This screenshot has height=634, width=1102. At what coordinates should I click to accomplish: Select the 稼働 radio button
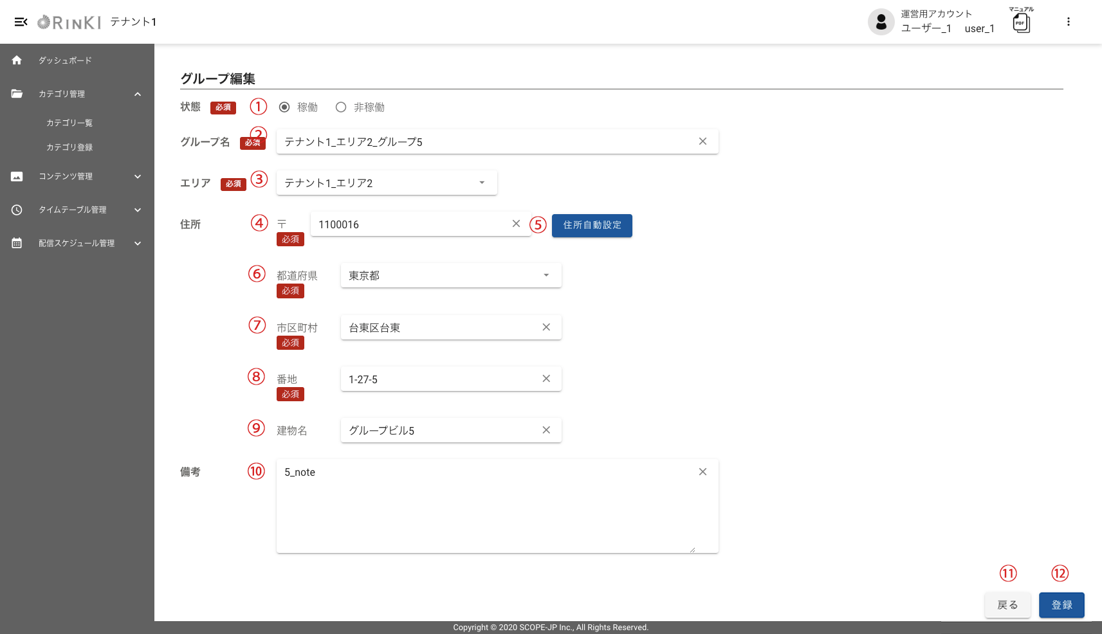click(284, 107)
